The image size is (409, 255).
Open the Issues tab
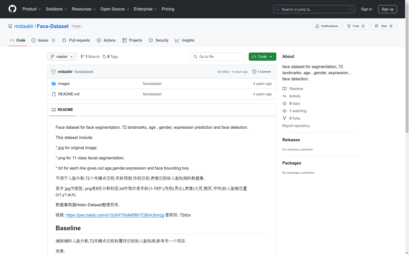click(x=43, y=40)
